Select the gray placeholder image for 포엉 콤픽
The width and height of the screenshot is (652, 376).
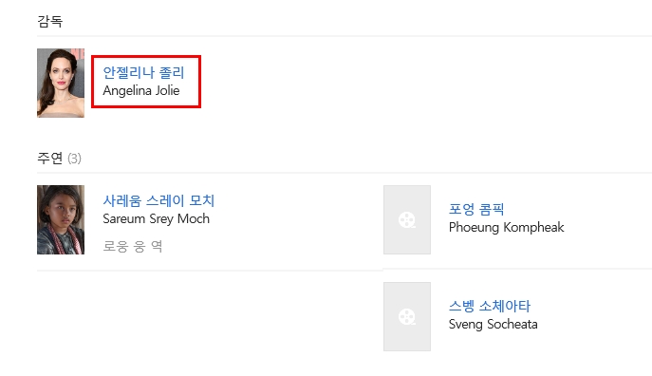click(406, 219)
